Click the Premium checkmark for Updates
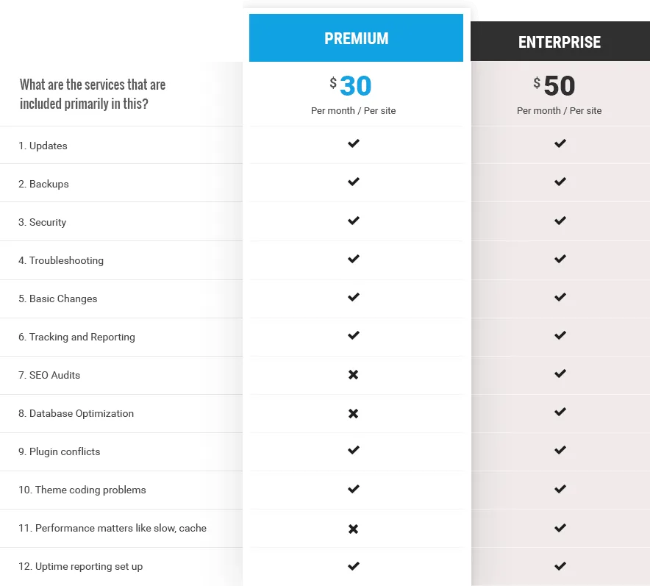This screenshot has height=586, width=650. (x=354, y=143)
